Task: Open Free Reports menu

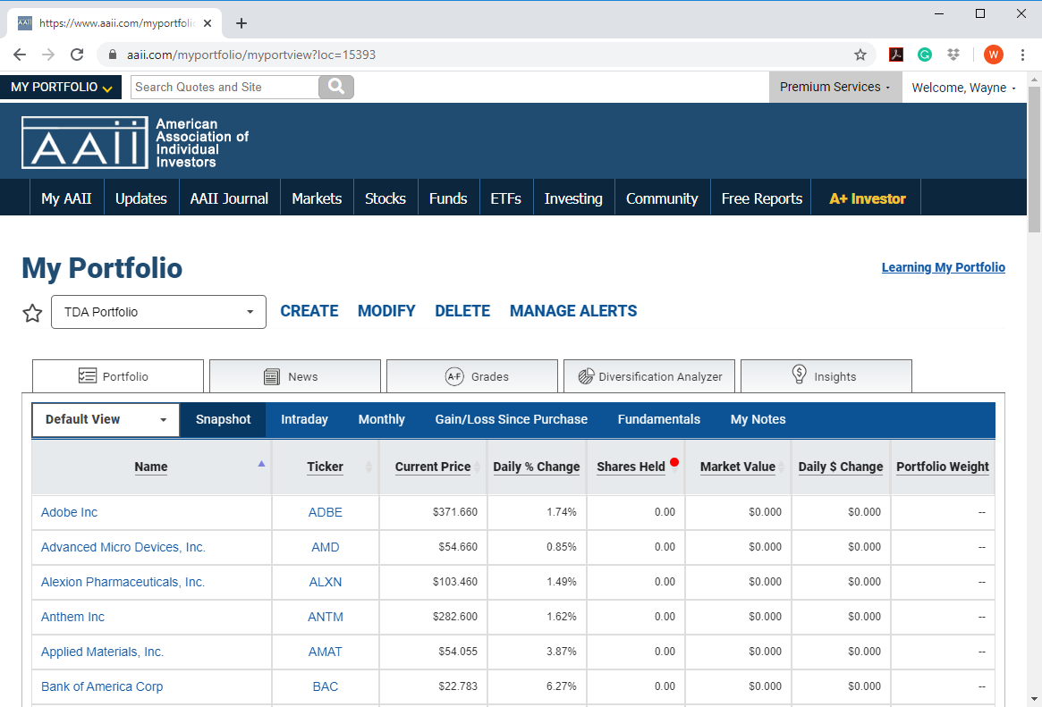Action: (761, 198)
